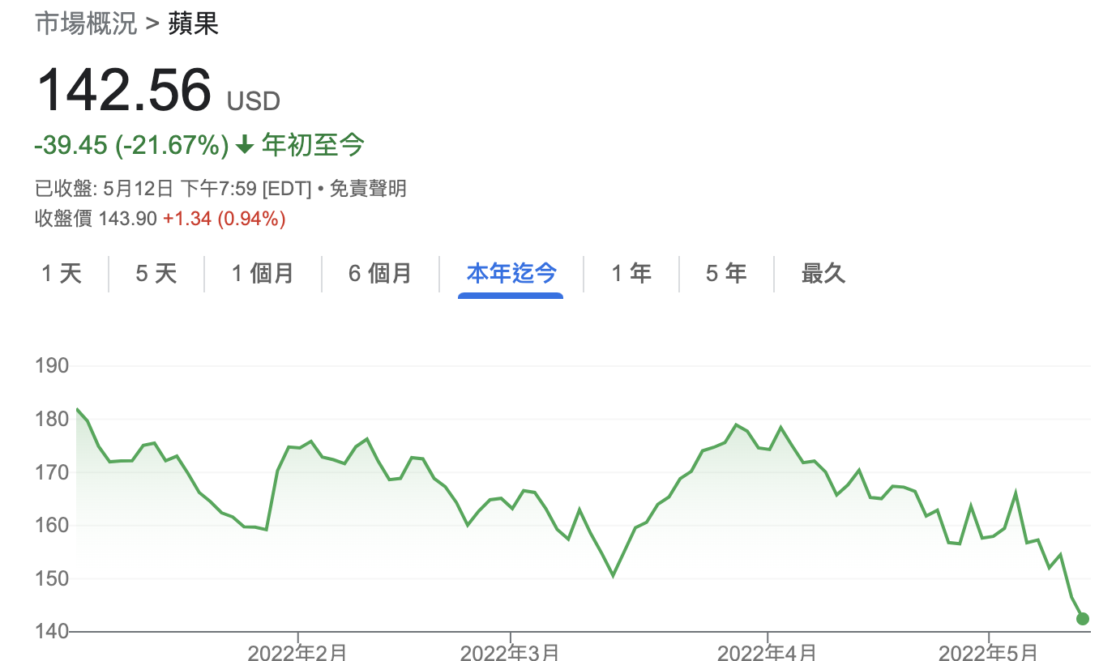Switch to the 1 年 tab

tap(631, 274)
